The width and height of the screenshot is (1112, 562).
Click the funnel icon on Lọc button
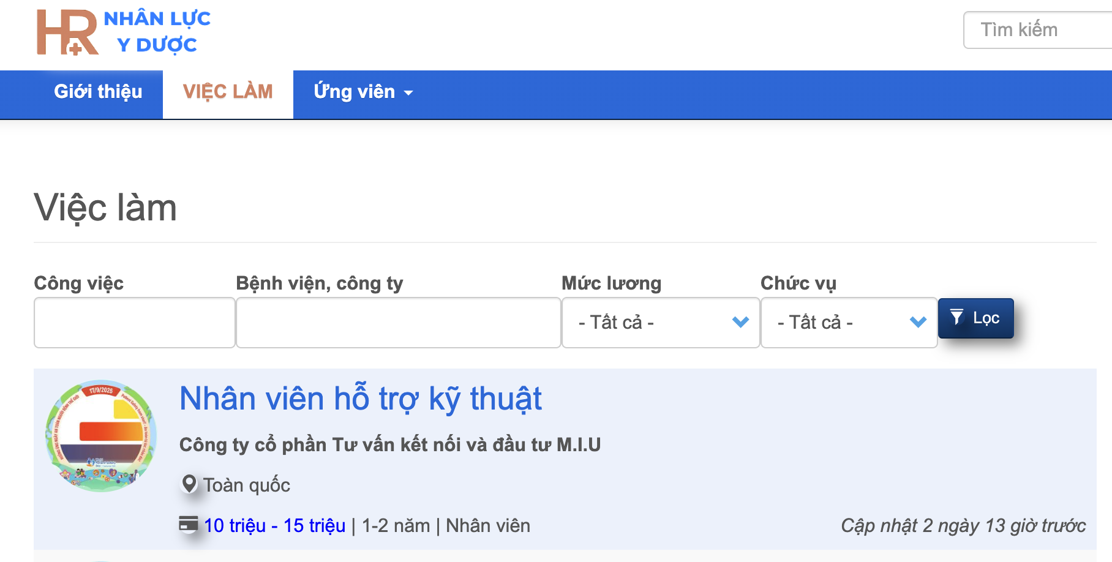pos(956,317)
